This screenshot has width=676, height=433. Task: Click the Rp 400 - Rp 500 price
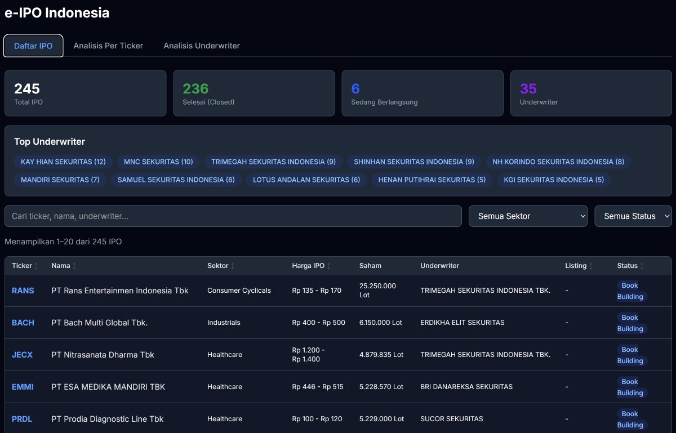318,323
